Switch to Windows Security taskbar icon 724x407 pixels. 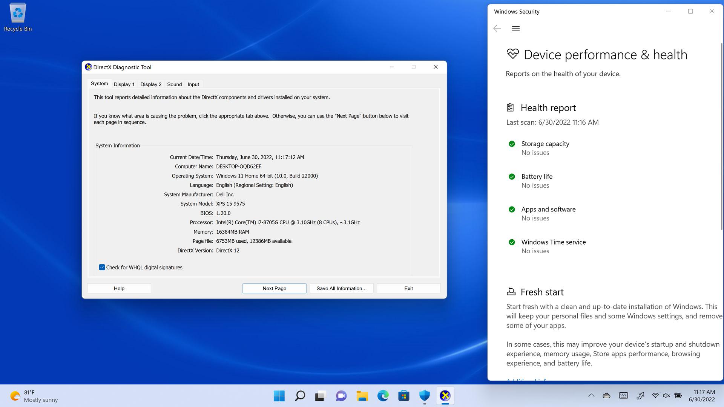tap(425, 396)
